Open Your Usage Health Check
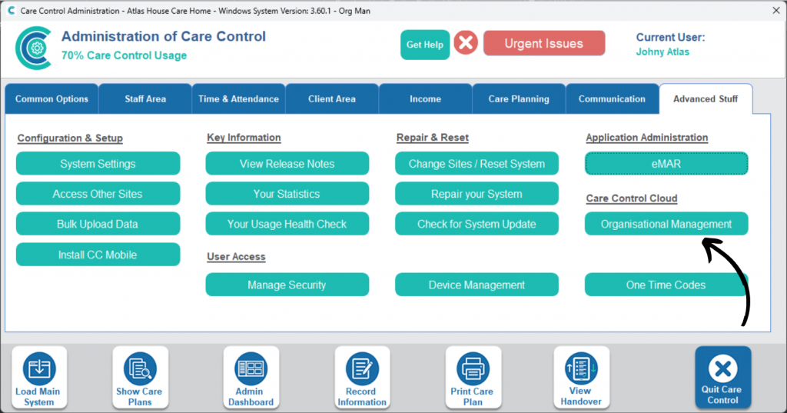This screenshot has width=787, height=413. click(287, 224)
